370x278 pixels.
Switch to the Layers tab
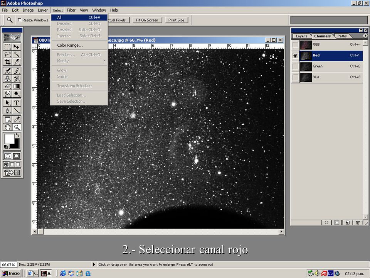(301, 36)
